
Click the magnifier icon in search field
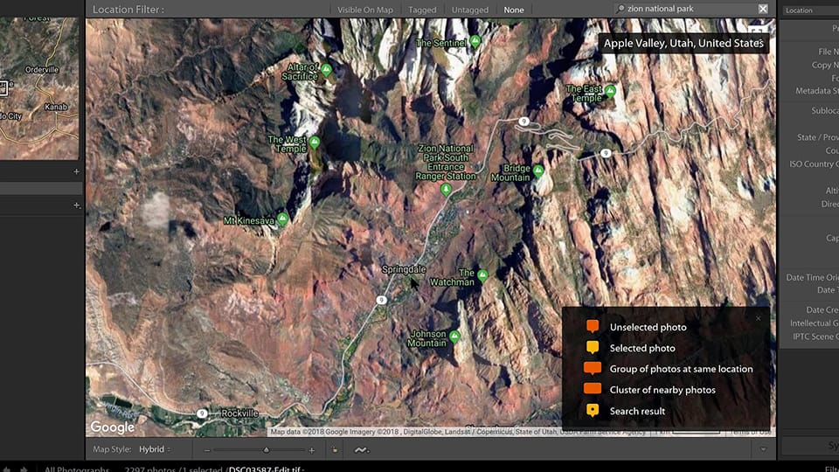621,9
